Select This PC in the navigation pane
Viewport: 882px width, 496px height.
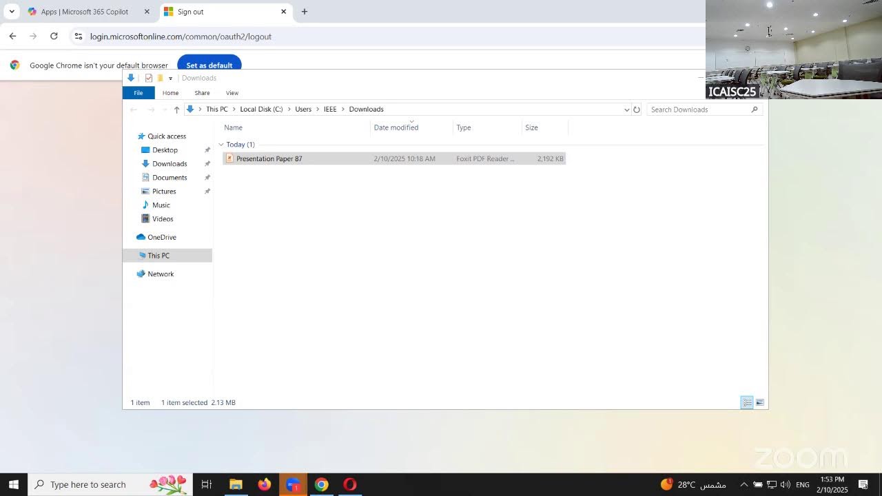click(x=167, y=256)
